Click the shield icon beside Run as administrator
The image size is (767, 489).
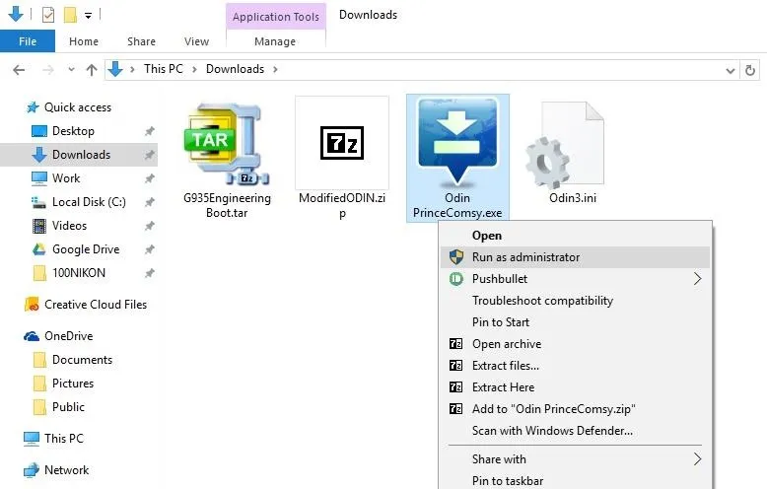(x=455, y=256)
